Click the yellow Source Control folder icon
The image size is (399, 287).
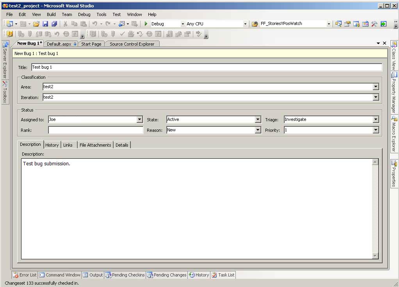point(10,34)
